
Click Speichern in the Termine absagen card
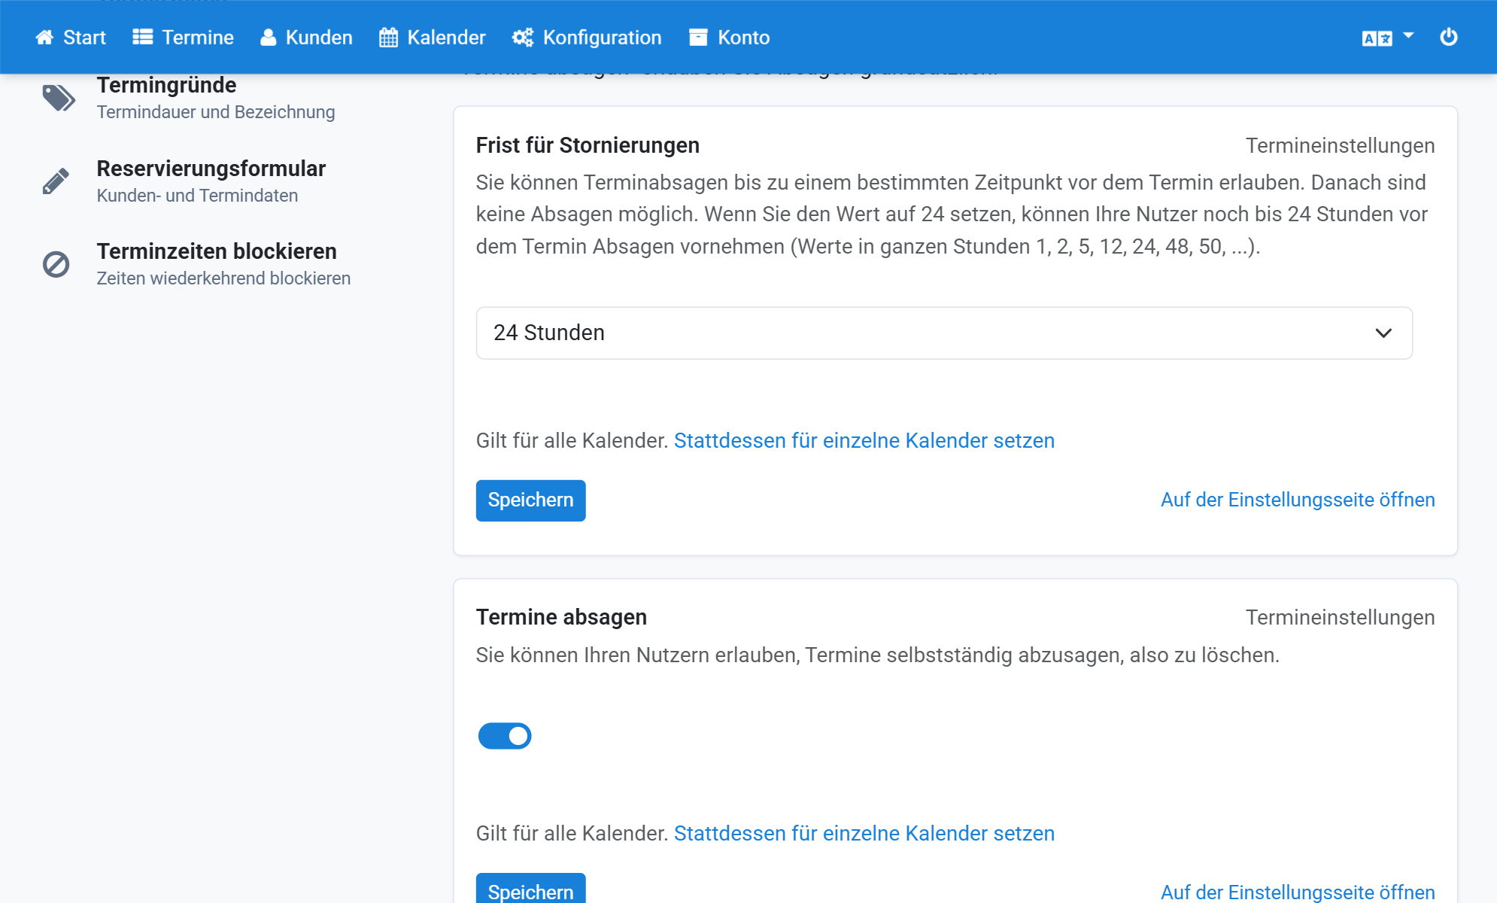coord(530,890)
